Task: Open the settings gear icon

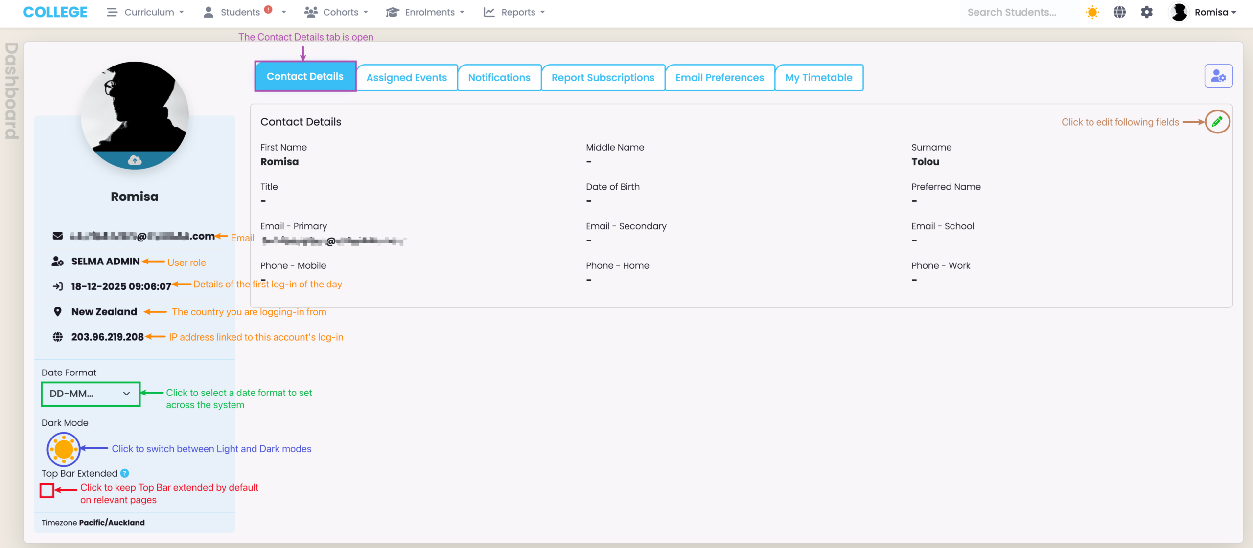Action: (x=1147, y=12)
